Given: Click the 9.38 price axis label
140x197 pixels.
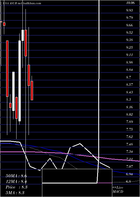Looking at the screenshot, I should point(129,40).
